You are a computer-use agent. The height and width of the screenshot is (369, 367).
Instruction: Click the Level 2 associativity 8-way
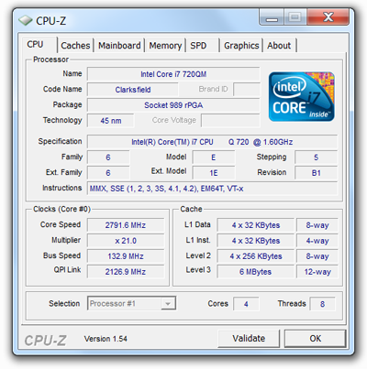tap(317, 256)
